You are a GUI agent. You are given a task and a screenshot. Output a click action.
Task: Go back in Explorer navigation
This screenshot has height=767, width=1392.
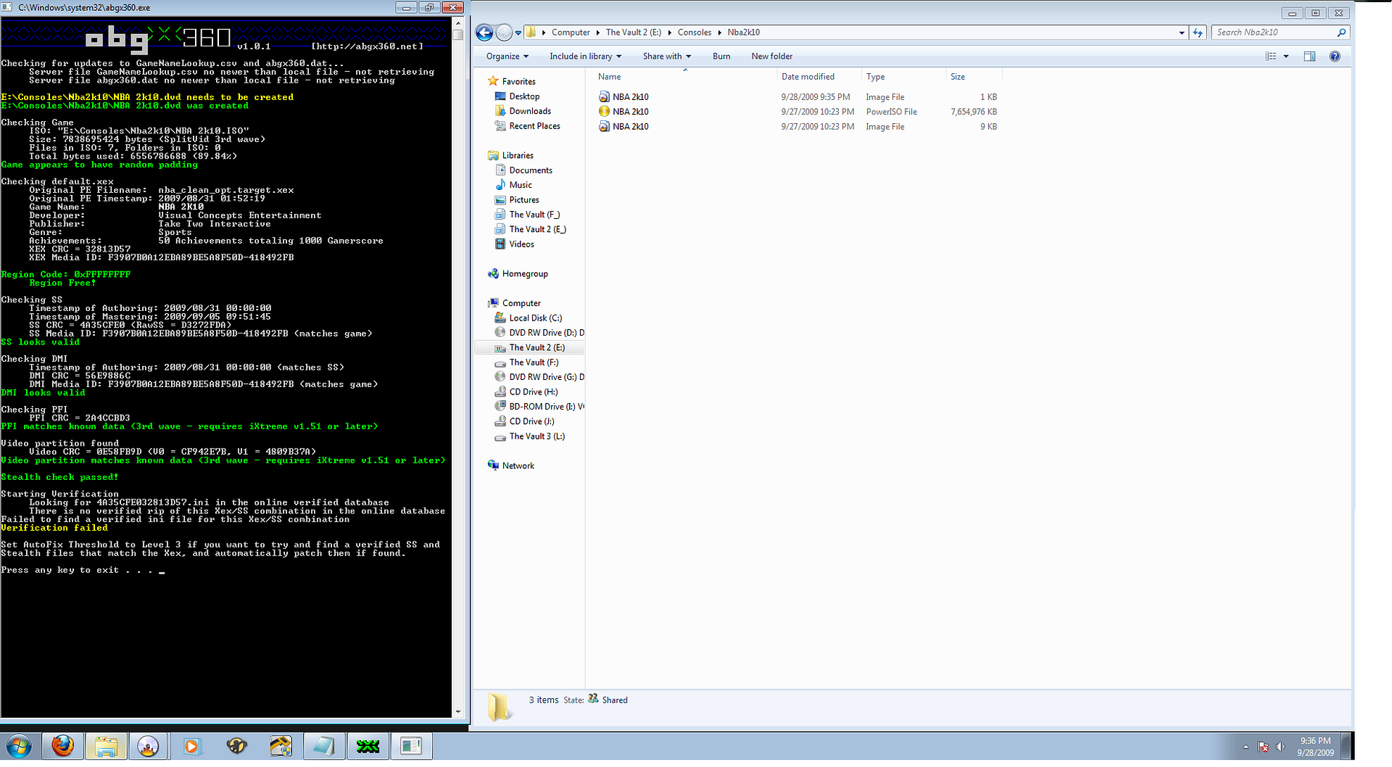(x=484, y=33)
